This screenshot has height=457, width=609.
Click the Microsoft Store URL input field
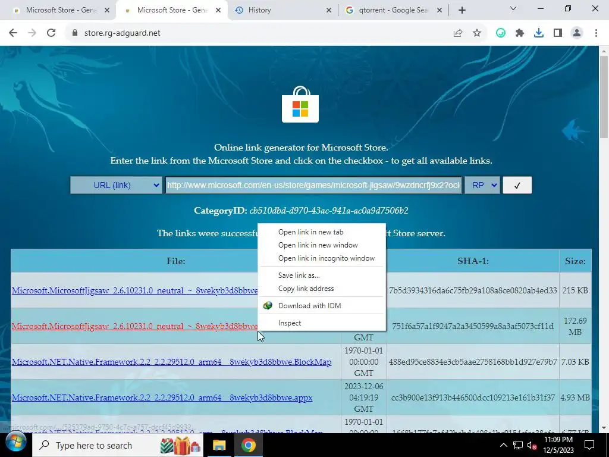(x=313, y=186)
